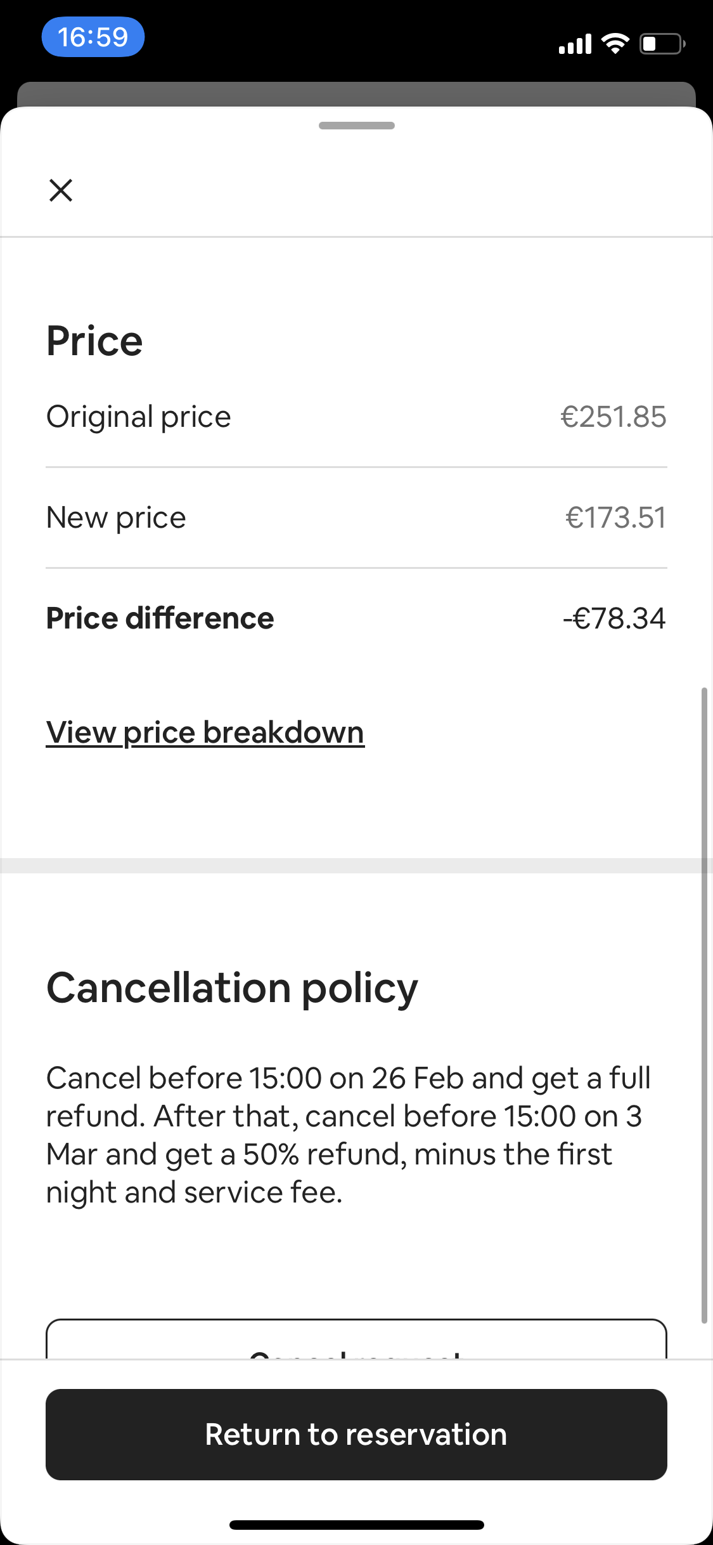
Task: Tap Return to reservation button
Action: [x=356, y=1434]
